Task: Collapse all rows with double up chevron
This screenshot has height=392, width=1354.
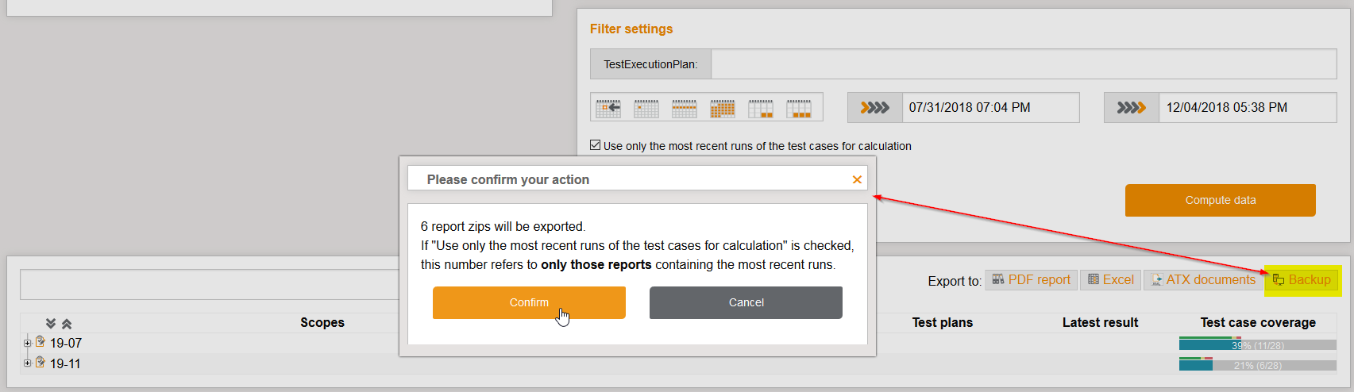Action: [x=67, y=324]
